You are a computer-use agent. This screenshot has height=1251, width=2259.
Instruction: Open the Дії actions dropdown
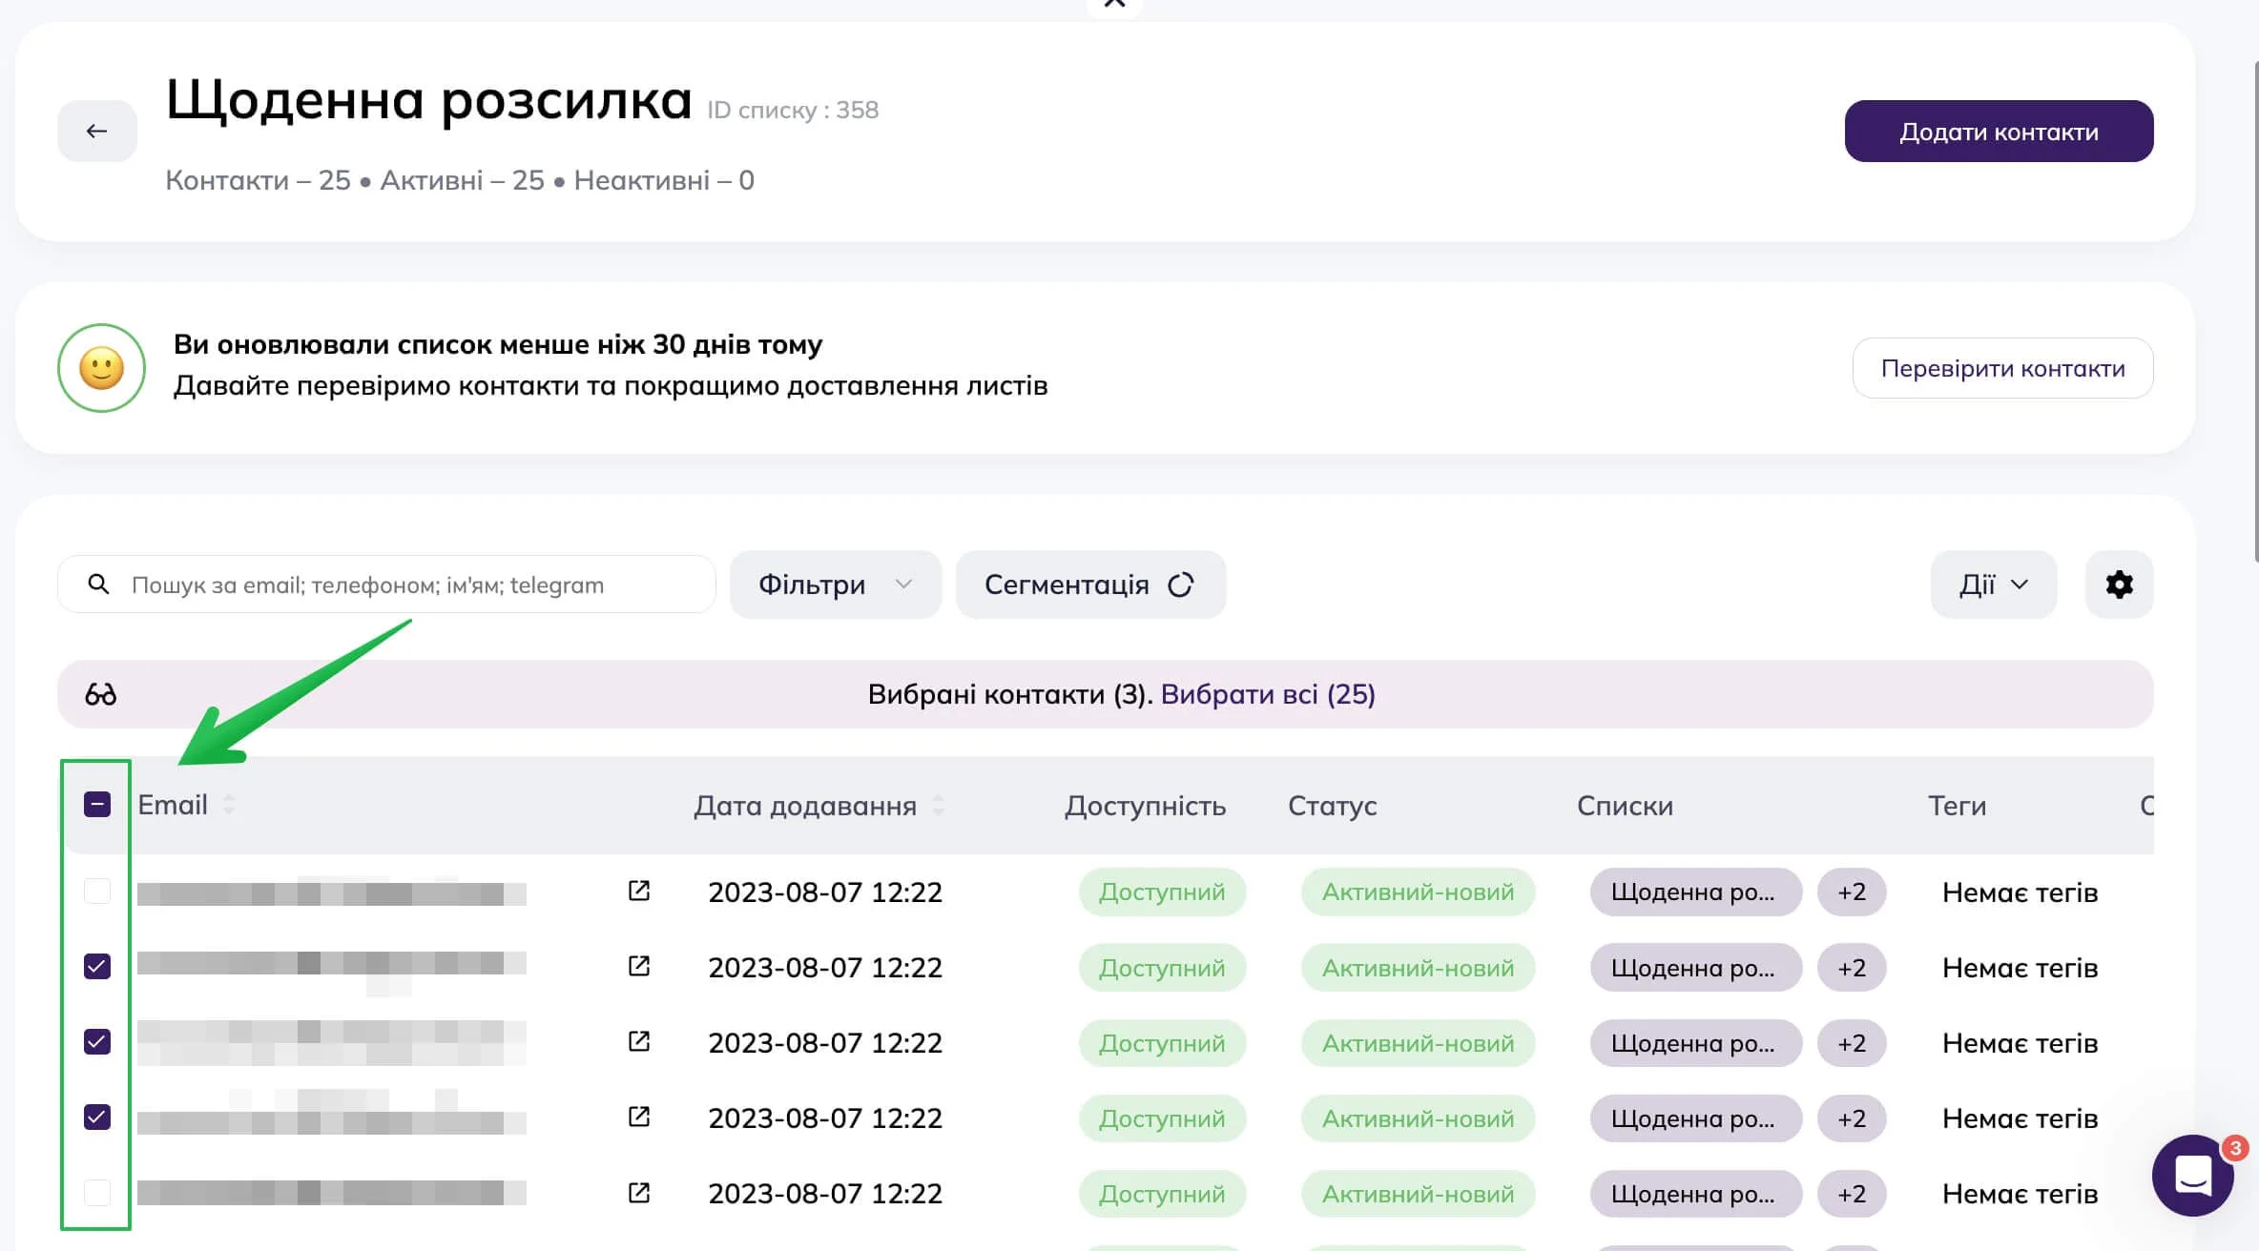coord(1993,584)
